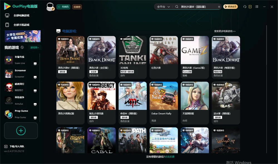Open the 二次元冒险RPG端游 card
The width and height of the screenshot is (278, 164).
point(164,140)
